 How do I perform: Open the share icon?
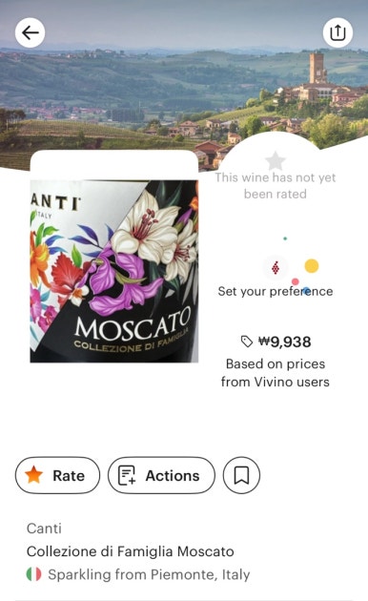tap(337, 32)
